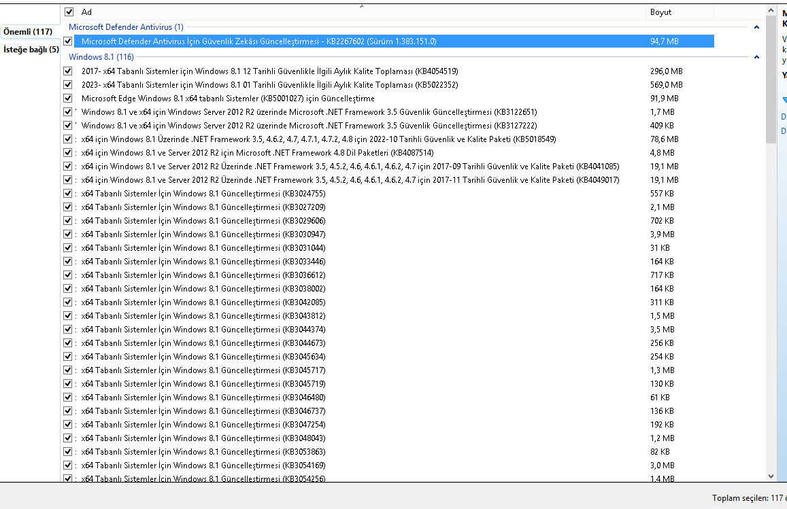Uncheck the KB3045634 update checkbox

pos(68,356)
